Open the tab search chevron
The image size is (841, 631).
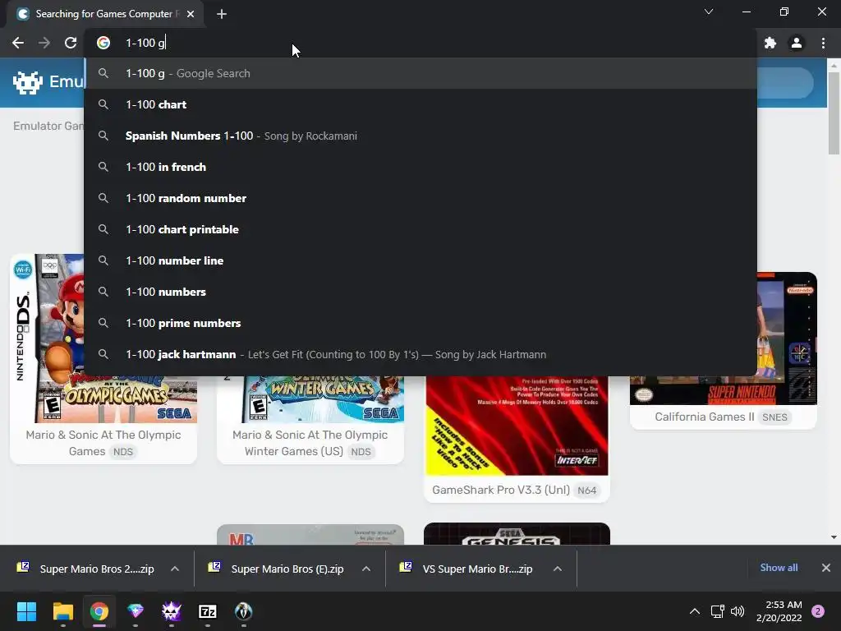pos(709,12)
